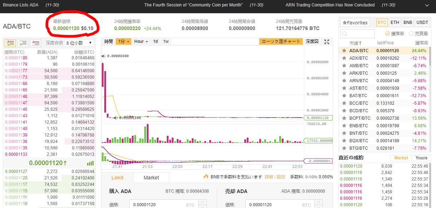Select the combined buy and sell order book view icon
The image size is (436, 208).
point(10,43)
